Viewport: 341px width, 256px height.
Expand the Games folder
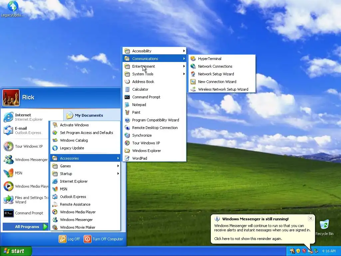point(85,166)
